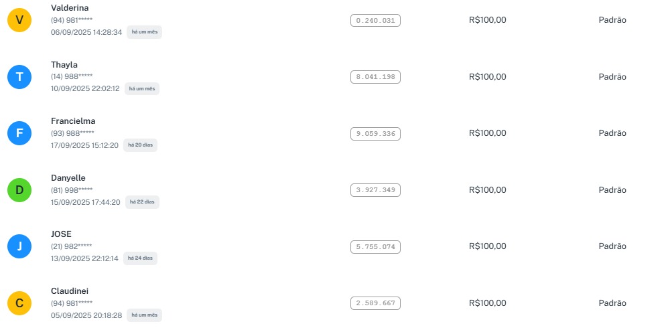Viewport: 666px width, 328px height.
Task: Click JOSE's blue J avatar
Action: click(x=19, y=246)
